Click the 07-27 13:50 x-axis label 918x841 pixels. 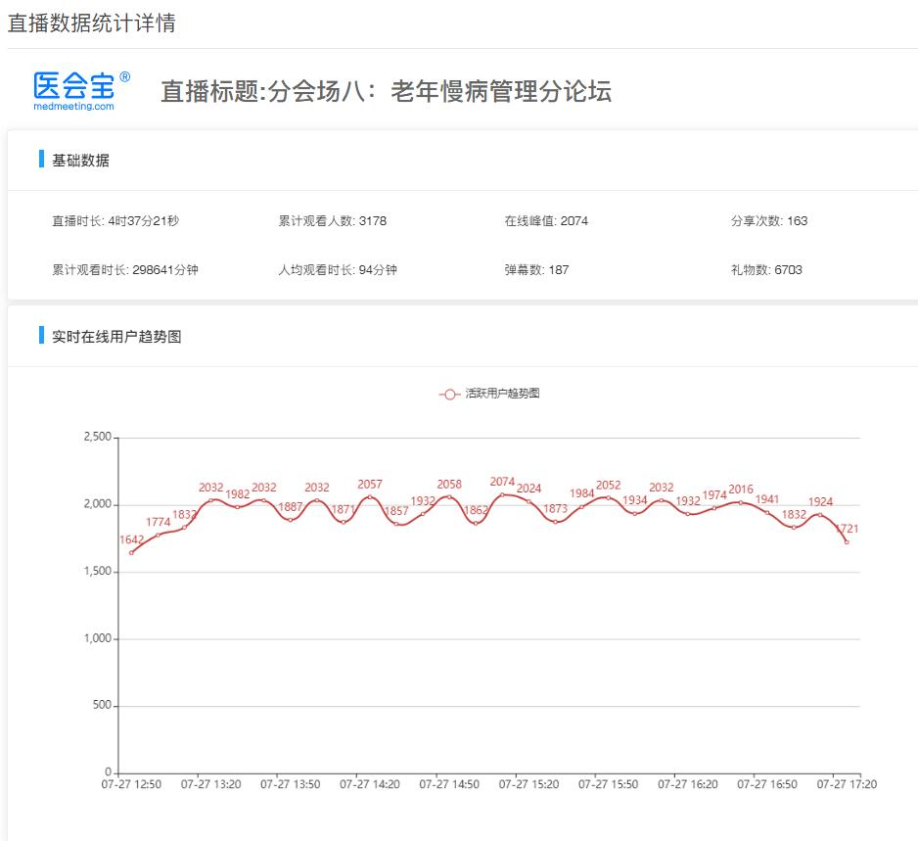[x=291, y=784]
